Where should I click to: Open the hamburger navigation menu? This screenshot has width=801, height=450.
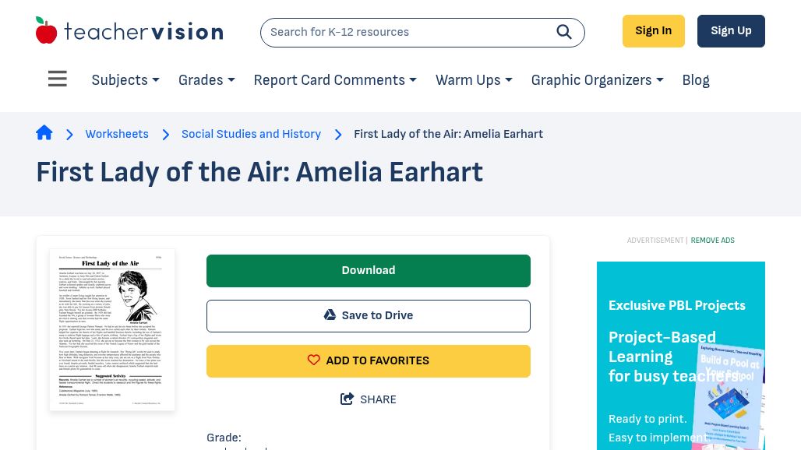57,78
